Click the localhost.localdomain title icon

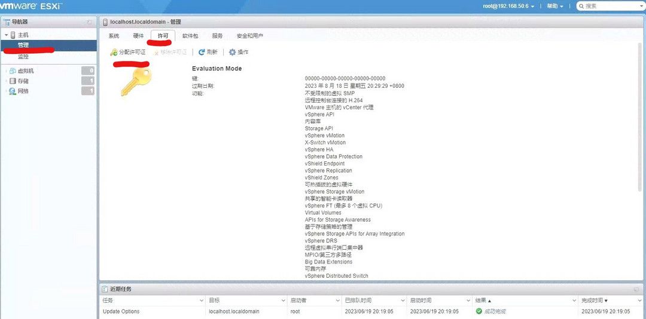[105, 22]
